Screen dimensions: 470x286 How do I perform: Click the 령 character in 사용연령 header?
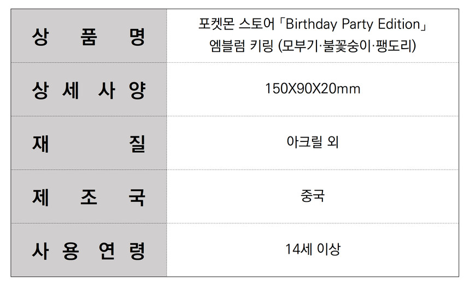point(137,251)
